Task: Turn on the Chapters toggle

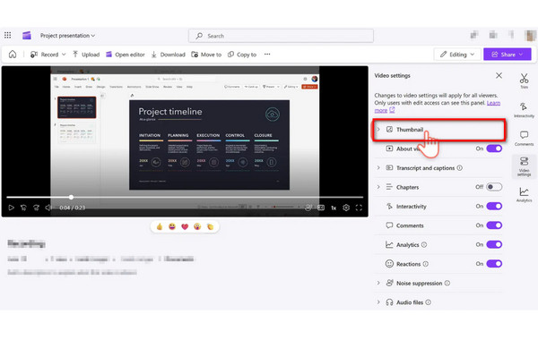Action: 494,187
